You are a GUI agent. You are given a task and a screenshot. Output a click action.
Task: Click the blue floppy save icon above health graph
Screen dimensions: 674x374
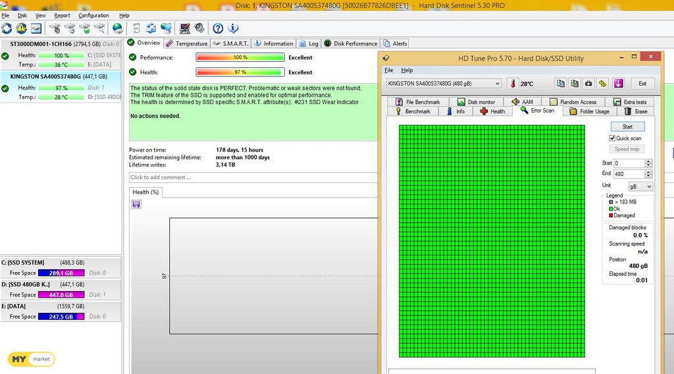click(x=136, y=205)
